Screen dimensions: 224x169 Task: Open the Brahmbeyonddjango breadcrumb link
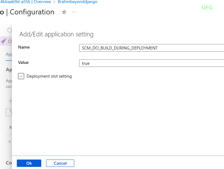point(78,2)
